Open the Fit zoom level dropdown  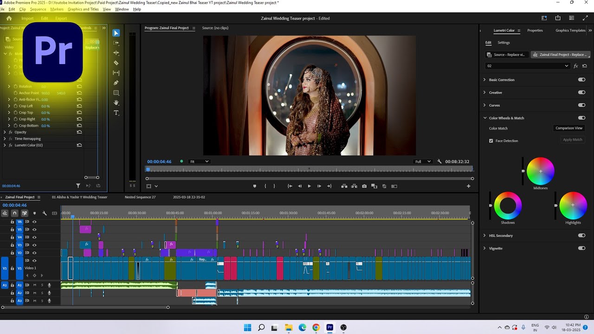point(200,161)
